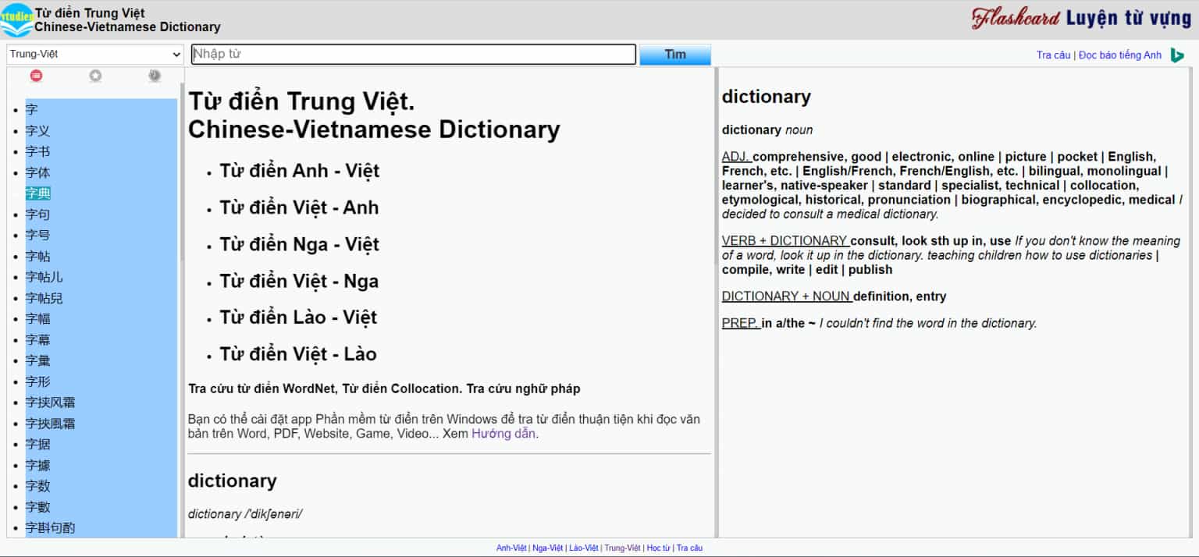The image size is (1199, 557).
Task: Select the word 字号 in the list
Action: (37, 235)
